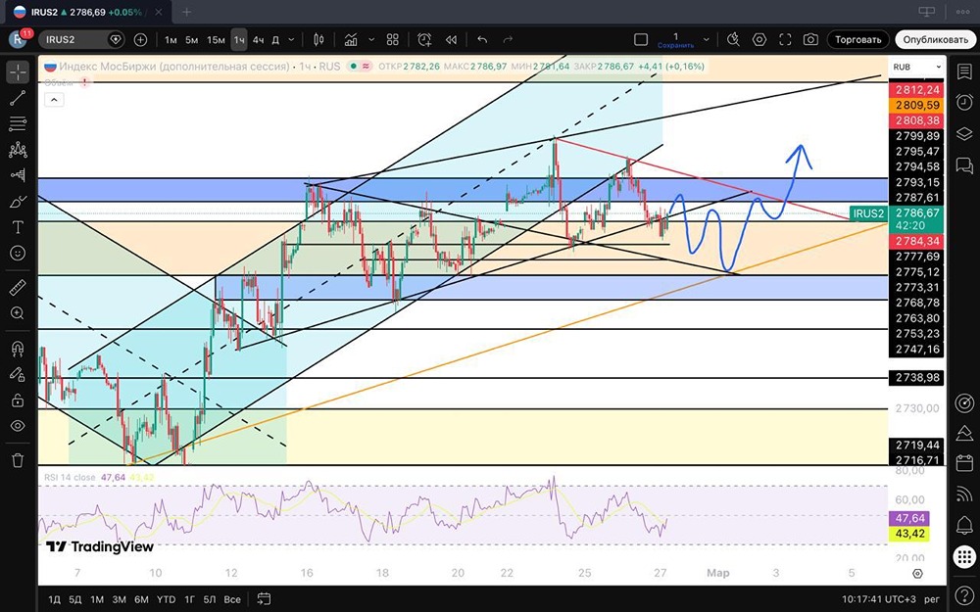The height and width of the screenshot is (612, 980).
Task: Open the layout save dropdown arrow
Action: pyautogui.click(x=707, y=39)
